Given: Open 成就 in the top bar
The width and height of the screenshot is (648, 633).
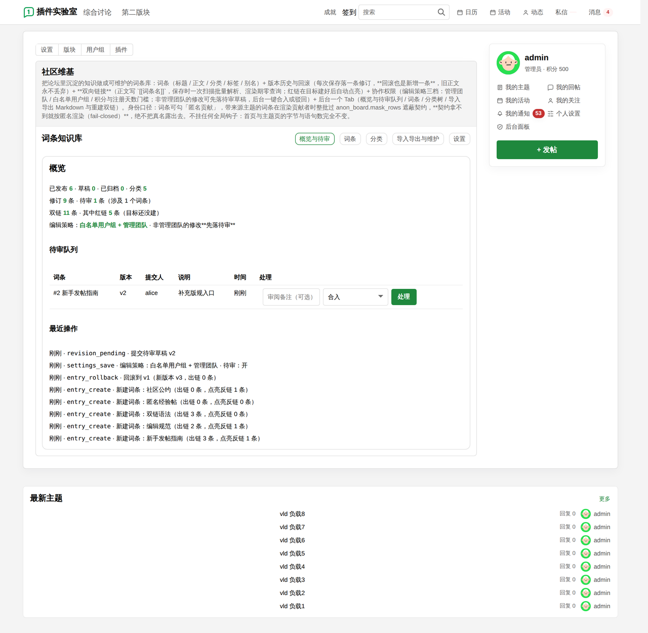Looking at the screenshot, I should click(330, 12).
